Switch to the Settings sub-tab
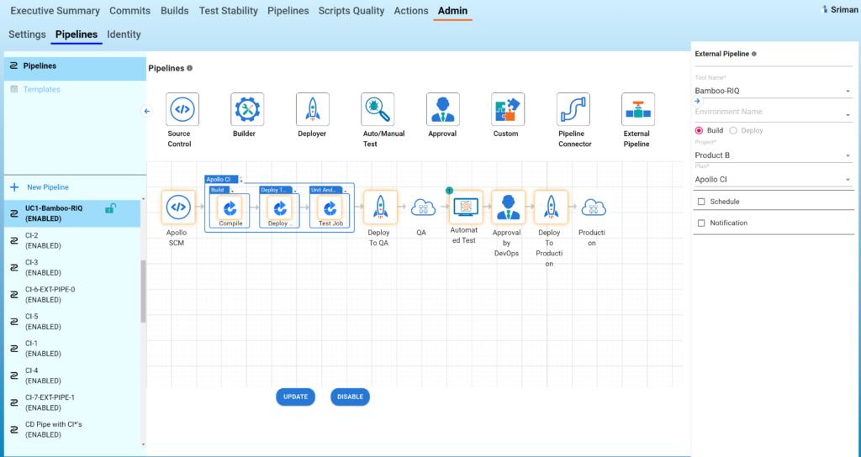The image size is (861, 457). click(27, 34)
